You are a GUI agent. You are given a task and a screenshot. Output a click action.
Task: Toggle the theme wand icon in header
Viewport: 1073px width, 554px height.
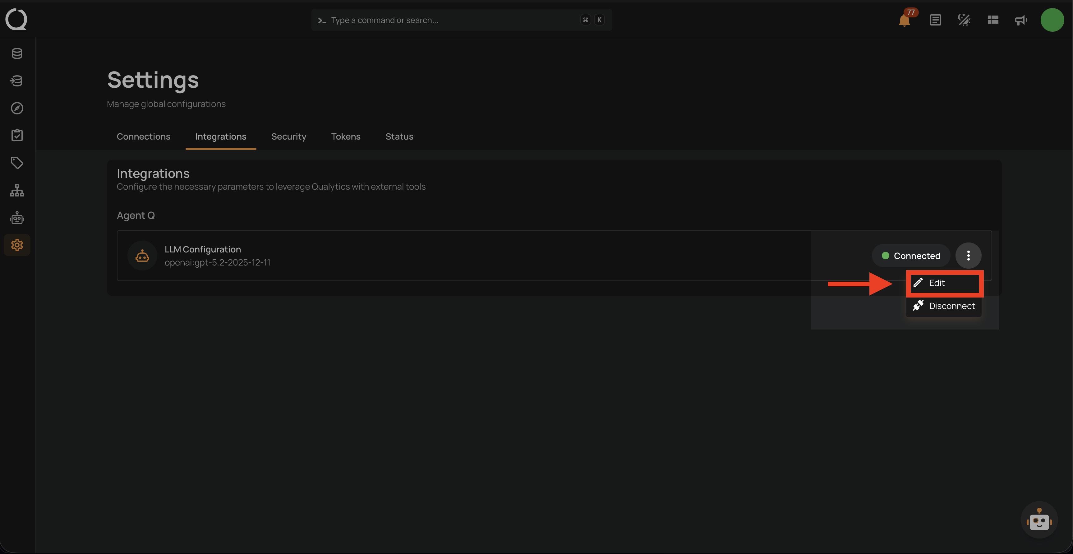pyautogui.click(x=964, y=20)
